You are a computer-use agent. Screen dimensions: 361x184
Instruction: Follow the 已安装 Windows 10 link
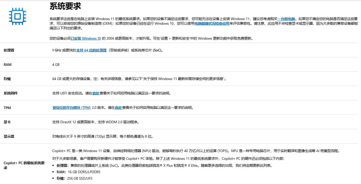coord(86,38)
